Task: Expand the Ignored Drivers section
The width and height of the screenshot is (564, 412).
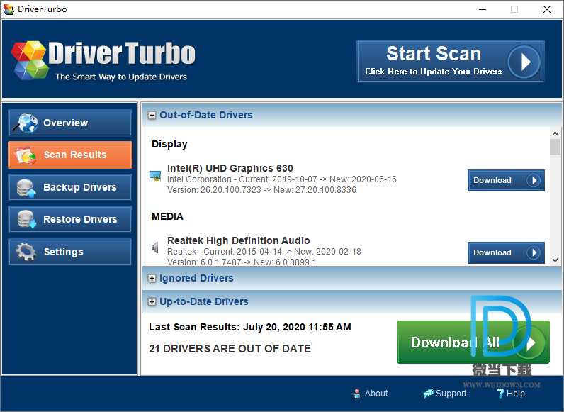Action: tap(152, 279)
